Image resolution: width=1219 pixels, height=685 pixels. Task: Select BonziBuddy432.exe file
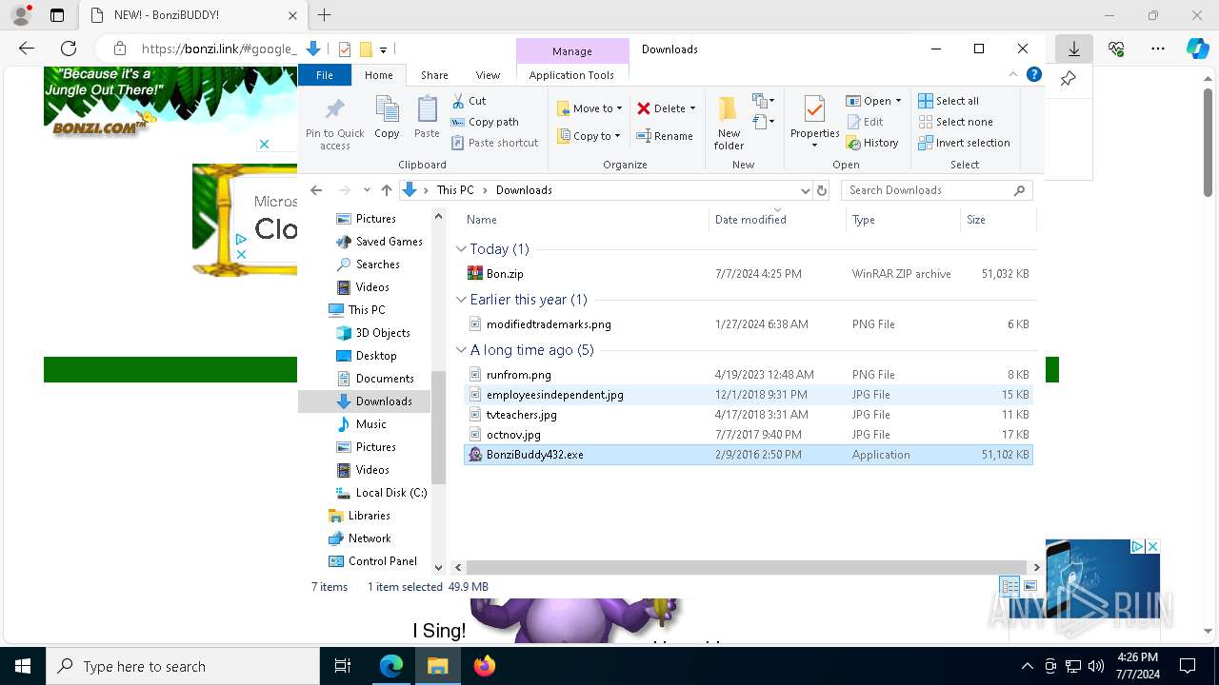[748, 455]
